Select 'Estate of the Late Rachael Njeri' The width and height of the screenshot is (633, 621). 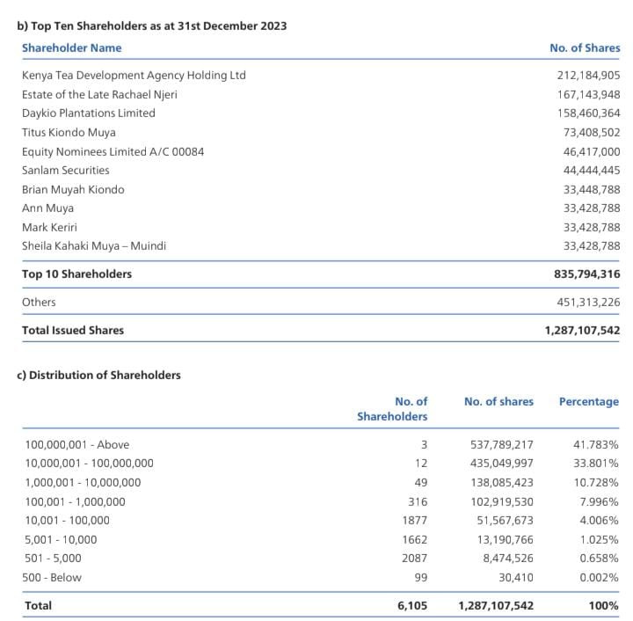99,94
